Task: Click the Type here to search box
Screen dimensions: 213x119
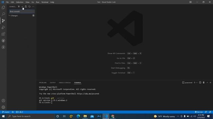Action: (31, 116)
